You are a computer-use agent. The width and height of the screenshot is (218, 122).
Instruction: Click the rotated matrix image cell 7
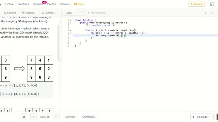coord(31,60)
